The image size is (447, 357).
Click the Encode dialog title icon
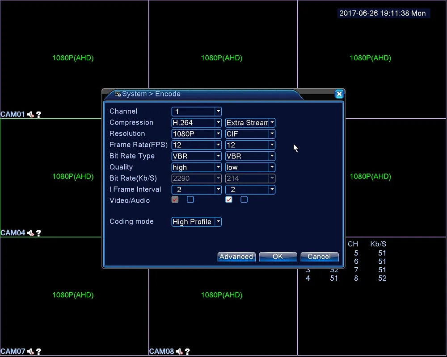(x=118, y=94)
